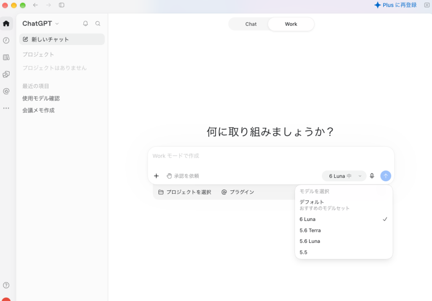432x301 pixels.
Task: Click the 最近の項目 section header
Action: pyautogui.click(x=35, y=86)
